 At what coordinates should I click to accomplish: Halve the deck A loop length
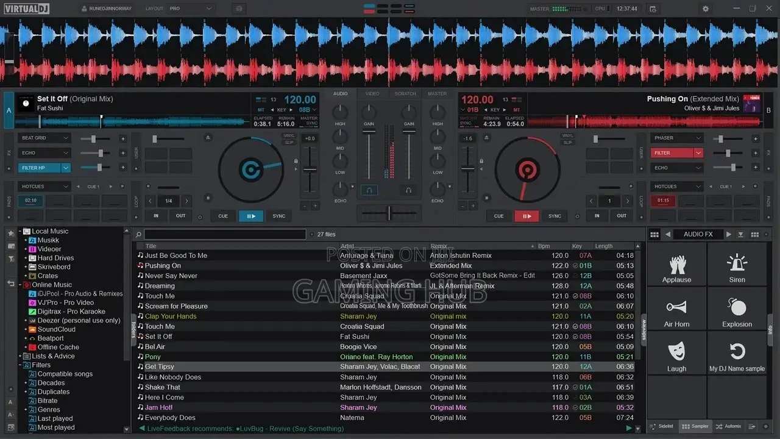tap(151, 201)
